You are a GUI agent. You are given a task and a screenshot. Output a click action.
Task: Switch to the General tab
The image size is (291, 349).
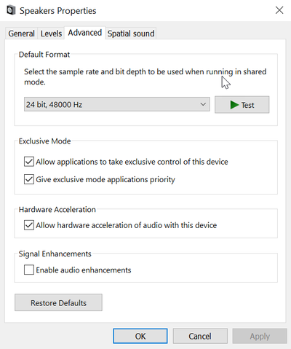click(21, 34)
